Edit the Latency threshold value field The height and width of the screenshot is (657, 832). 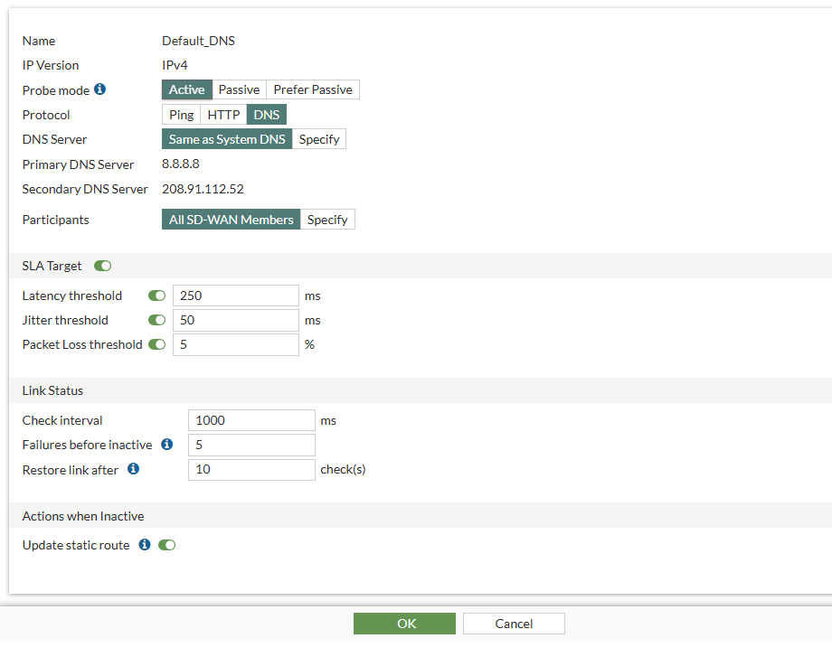click(236, 296)
